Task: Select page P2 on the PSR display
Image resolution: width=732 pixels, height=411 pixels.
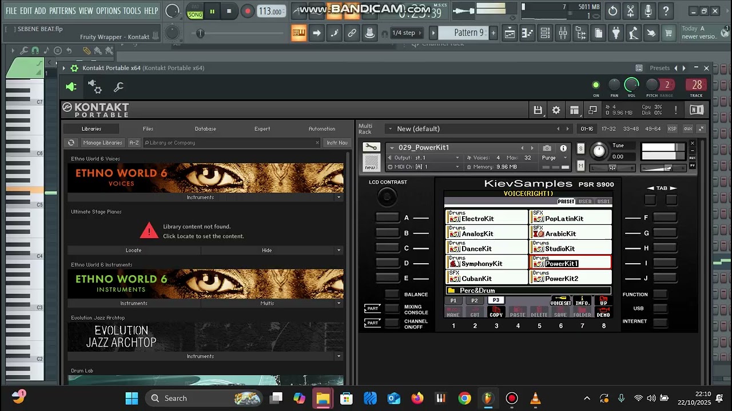Action: (475, 300)
